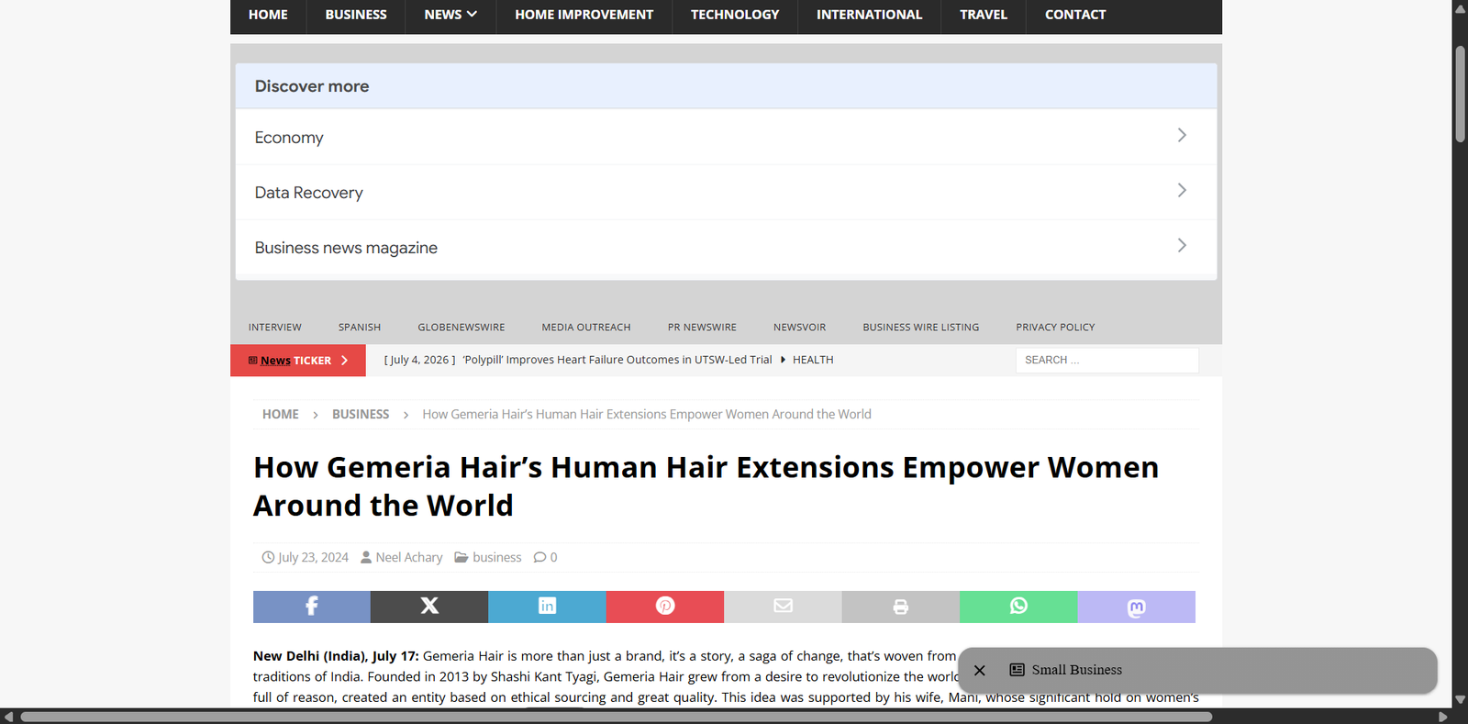The image size is (1468, 724).
Task: Click the vertical scrollbar thumb
Action: [x=1460, y=94]
